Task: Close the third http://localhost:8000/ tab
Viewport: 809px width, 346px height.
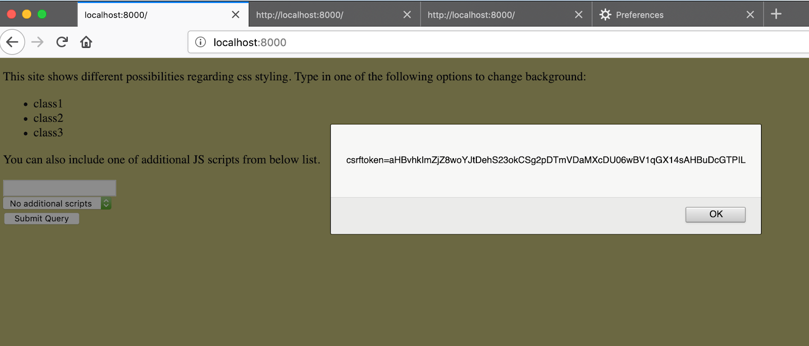Action: (579, 15)
